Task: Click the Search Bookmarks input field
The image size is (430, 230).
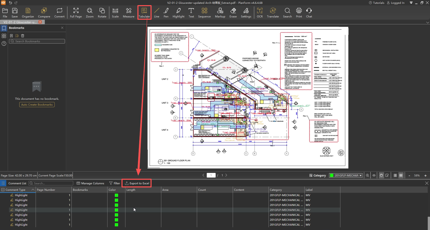Action: [37, 41]
